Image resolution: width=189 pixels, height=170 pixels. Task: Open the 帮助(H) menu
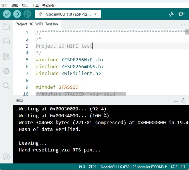coord(48,5)
